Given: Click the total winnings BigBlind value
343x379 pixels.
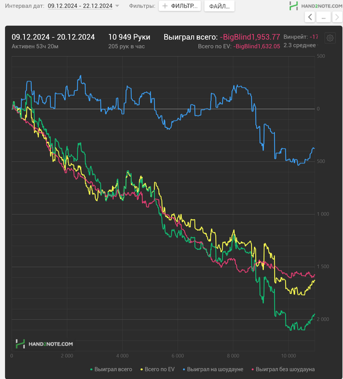Looking at the screenshot, I should [x=250, y=37].
